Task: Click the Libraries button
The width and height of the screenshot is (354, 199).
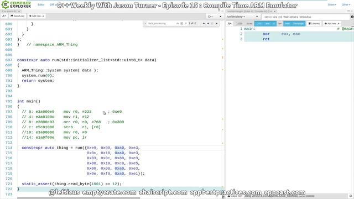Action: click(x=314, y=23)
